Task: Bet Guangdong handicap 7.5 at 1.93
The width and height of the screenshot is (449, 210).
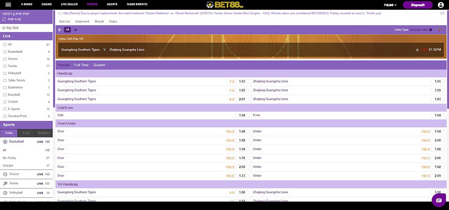Action: pyautogui.click(x=242, y=81)
